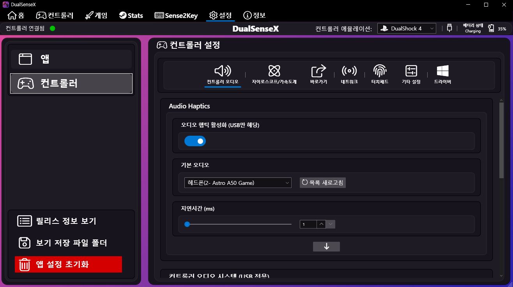Click the atom icon for 자이로스코프/가속도계
This screenshot has width=513, height=287.
point(274,71)
